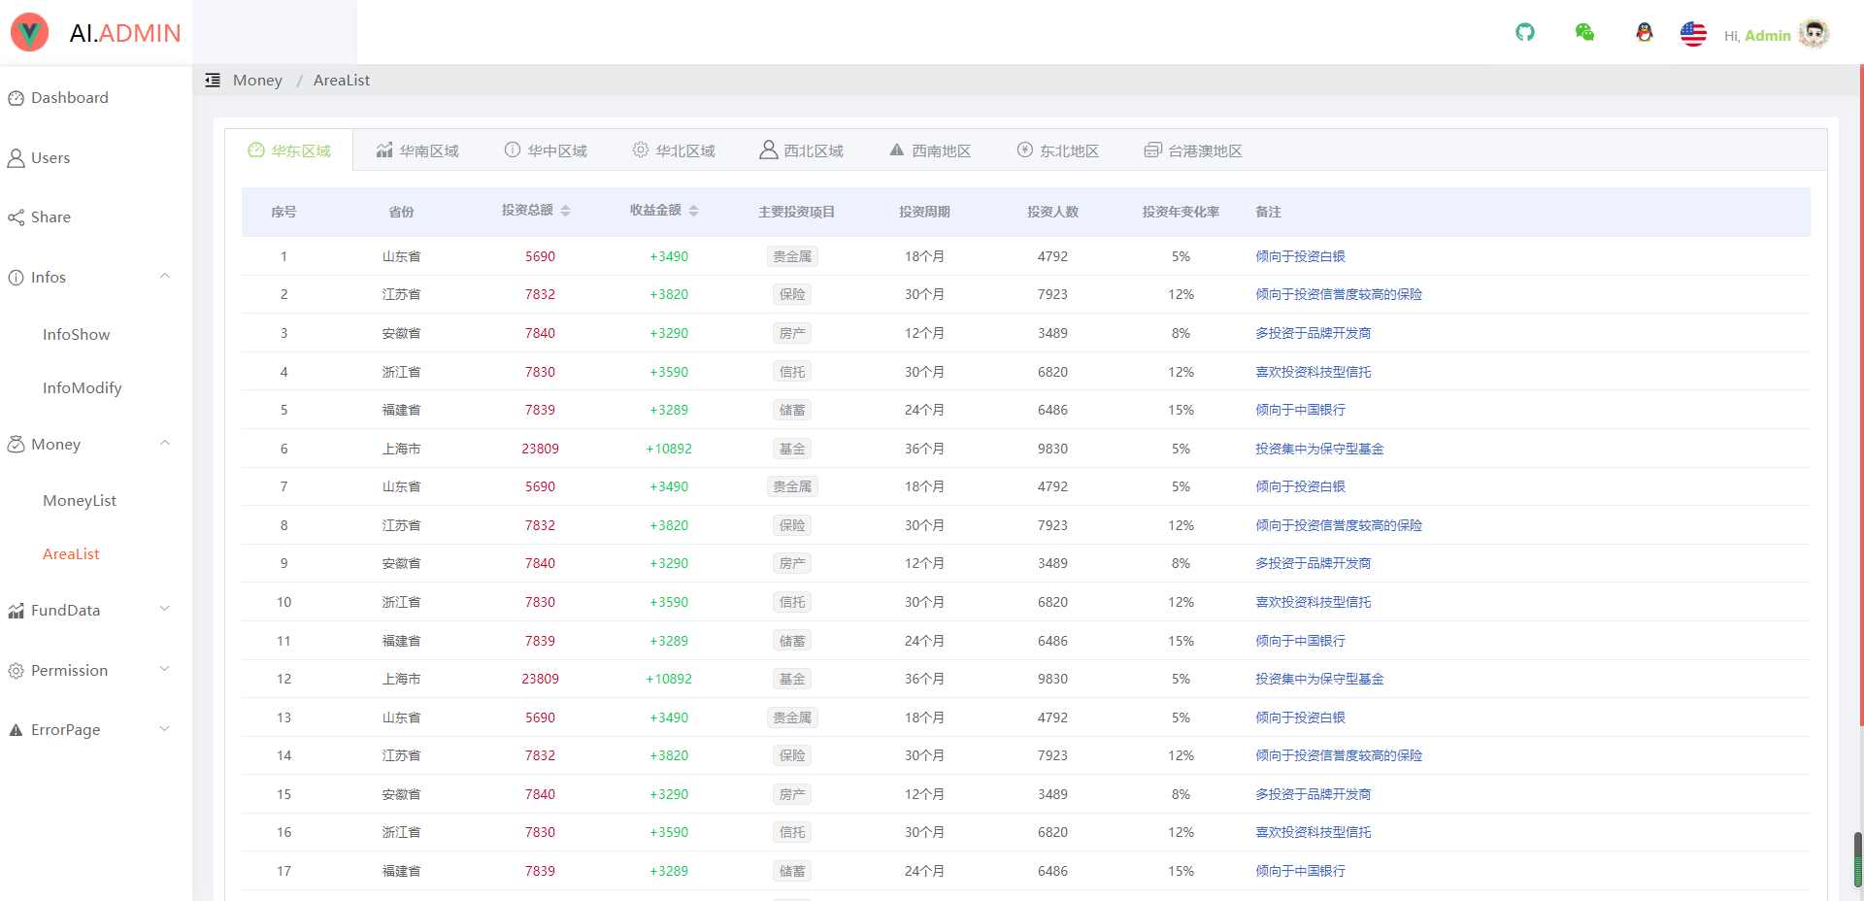The height and width of the screenshot is (901, 1864).
Task: Click 36个月 period in row 12
Action: 924,679
